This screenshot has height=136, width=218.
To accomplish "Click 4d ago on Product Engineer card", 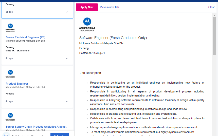I will pyautogui.click(x=9, y=101).
